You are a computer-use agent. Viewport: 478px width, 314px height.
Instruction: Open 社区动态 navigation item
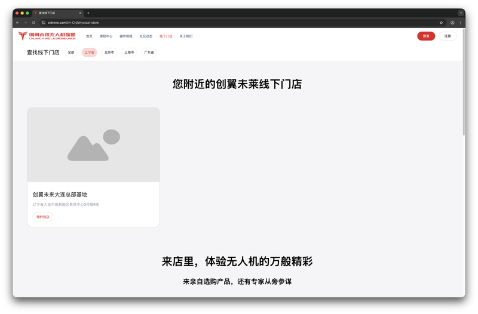[x=146, y=36]
